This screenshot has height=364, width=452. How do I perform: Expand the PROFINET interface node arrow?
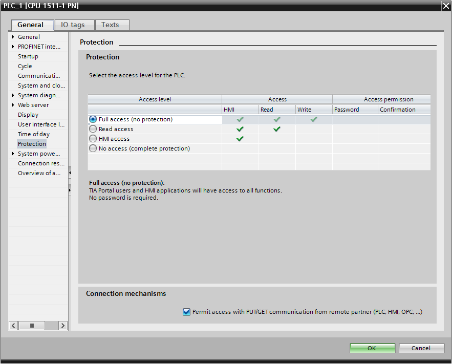click(x=13, y=47)
